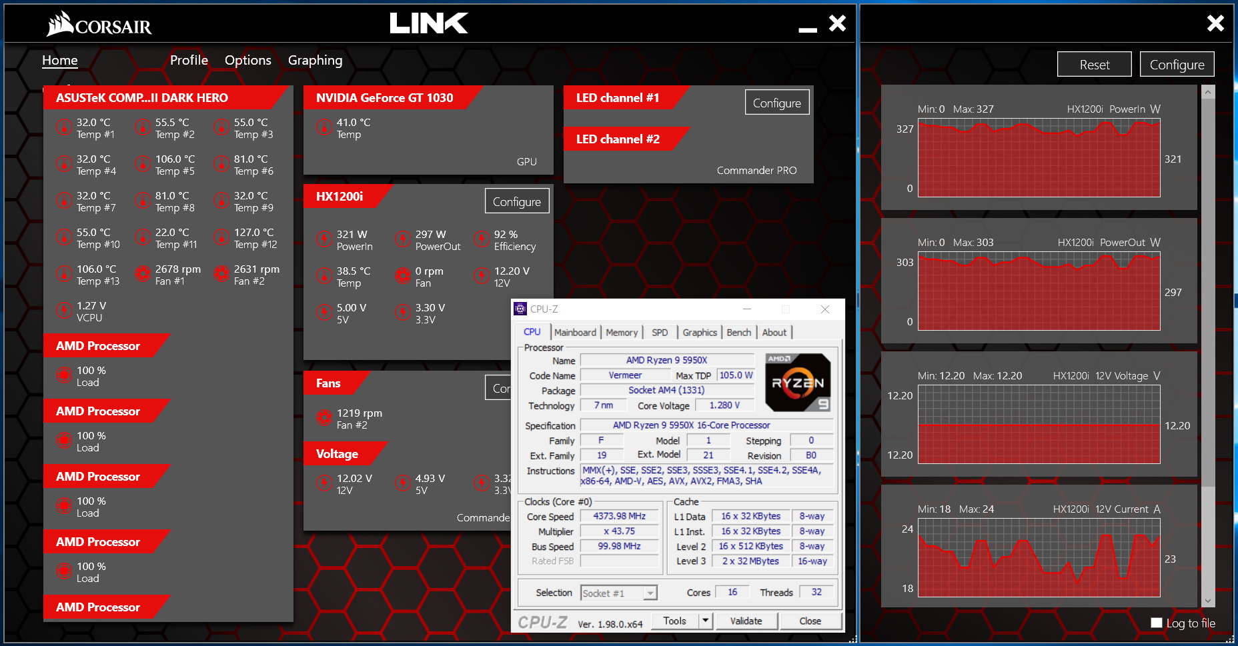Click the PowerOut icon showing 297 W
Screen dimensions: 1238x646
click(x=403, y=239)
